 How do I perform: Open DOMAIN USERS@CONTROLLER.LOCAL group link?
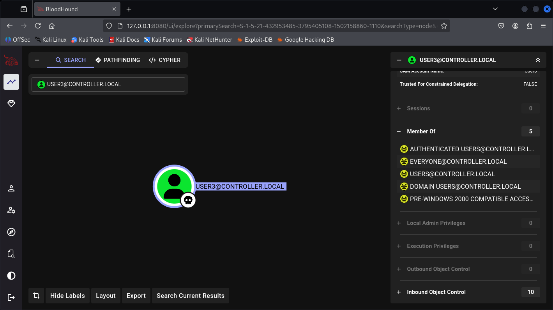pyautogui.click(x=465, y=186)
